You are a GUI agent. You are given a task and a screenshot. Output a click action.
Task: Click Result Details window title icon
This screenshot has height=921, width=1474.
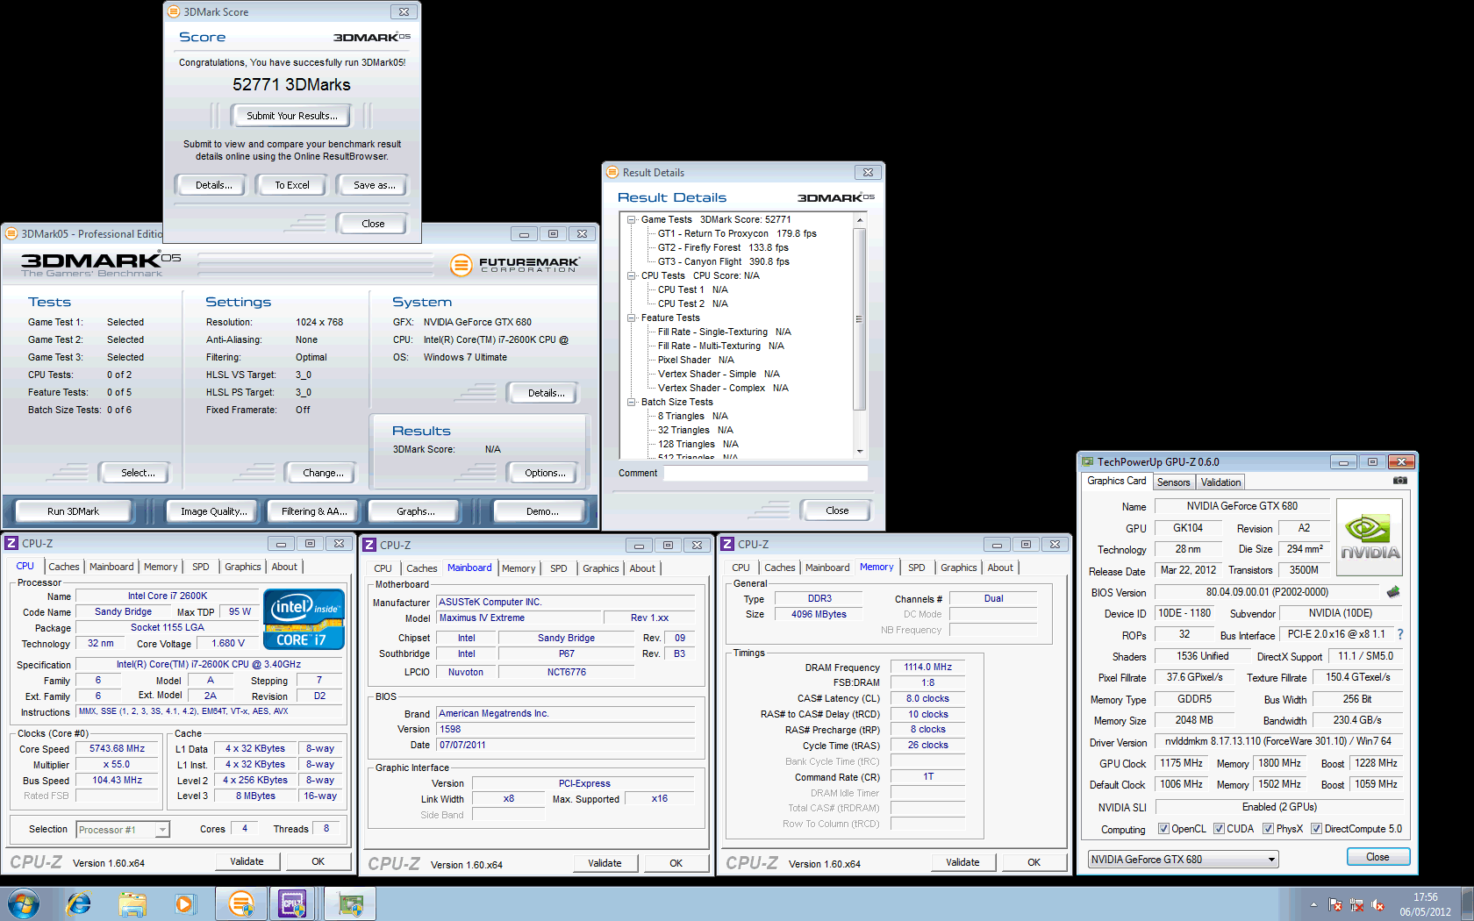[x=612, y=173]
